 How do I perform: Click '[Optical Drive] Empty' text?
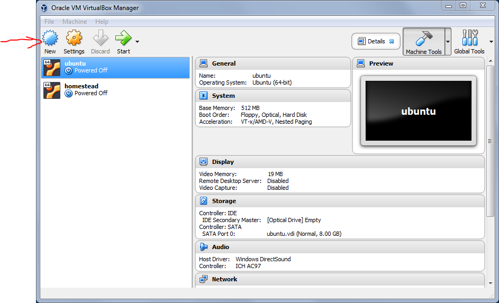(294, 220)
